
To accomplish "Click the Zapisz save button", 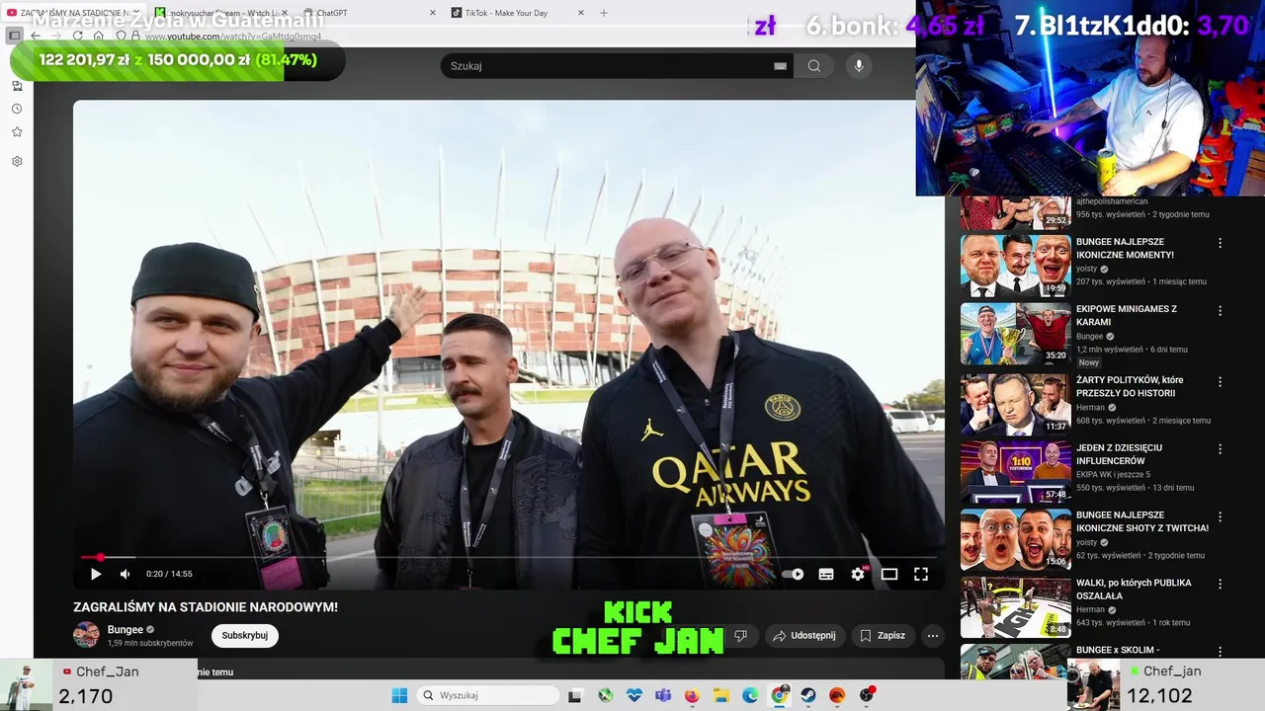I will pyautogui.click(x=883, y=635).
